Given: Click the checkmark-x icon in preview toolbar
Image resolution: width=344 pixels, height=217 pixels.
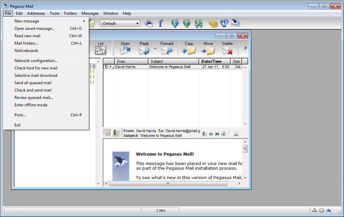Looking at the screenshot, I should tap(236, 134).
